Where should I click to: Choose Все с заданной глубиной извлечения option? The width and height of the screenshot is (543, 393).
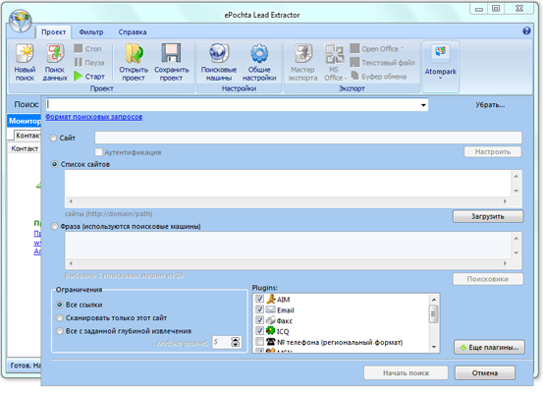coord(60,331)
